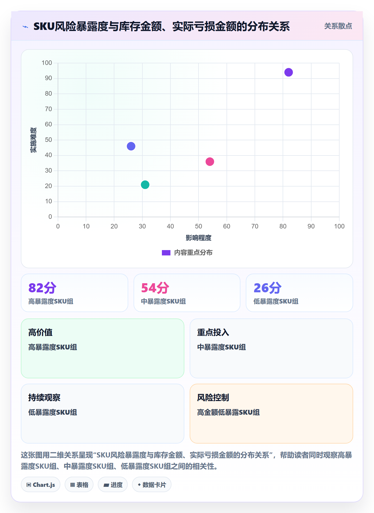Select the pink scatter data point
Viewport: 374px width, 513px height.
[x=210, y=161]
